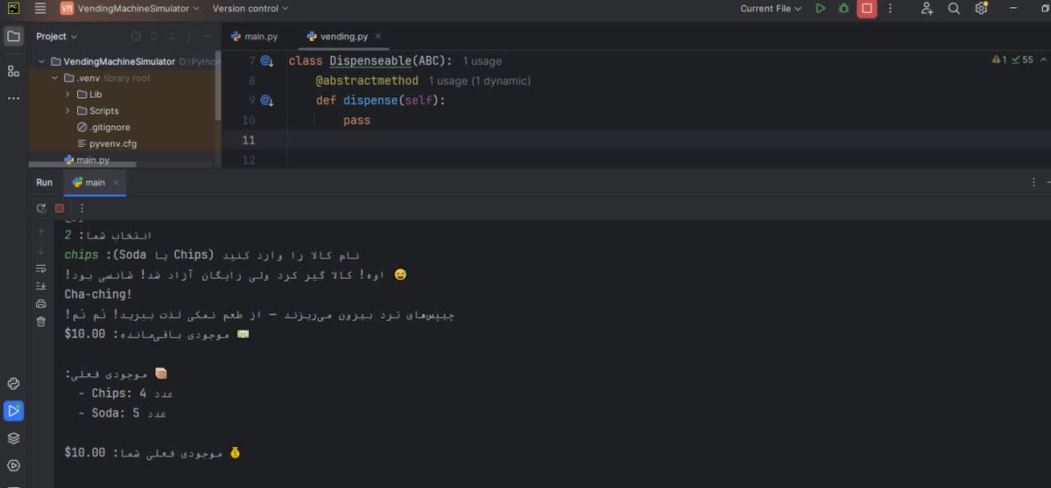Hide the Project panel with minimize icon

coord(208,37)
